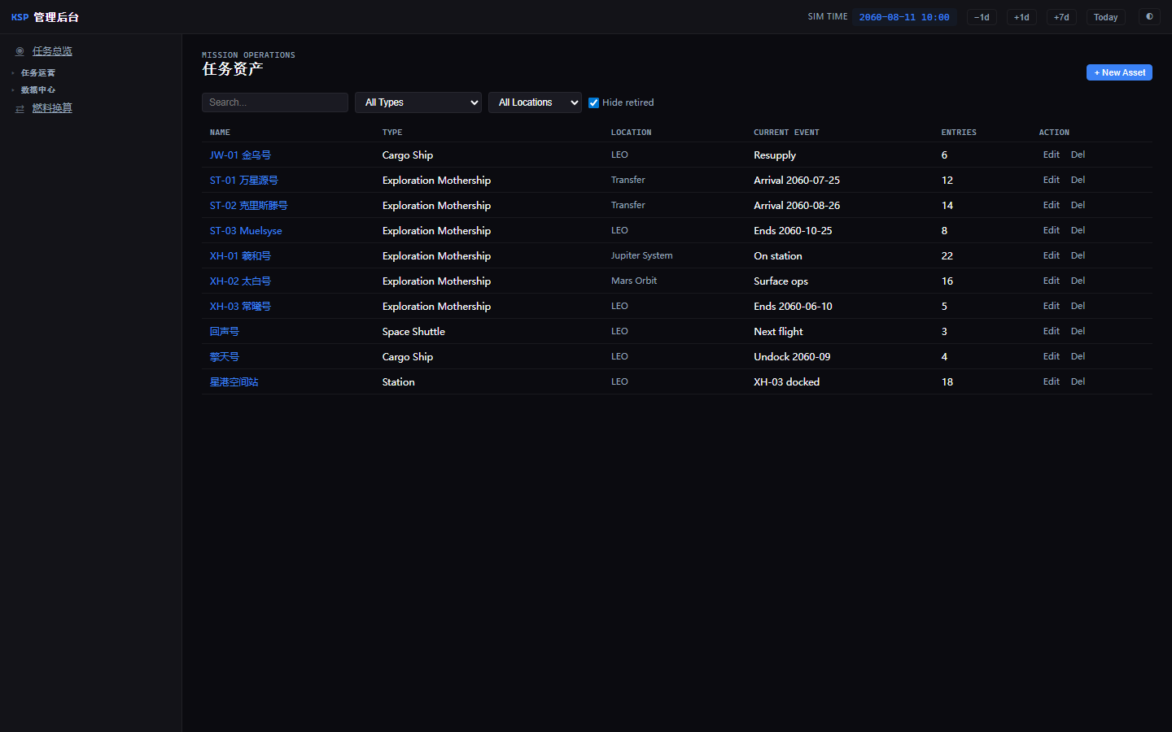Screen dimensions: 1172x732
Task: Open the All Types dropdown
Action: point(418,102)
